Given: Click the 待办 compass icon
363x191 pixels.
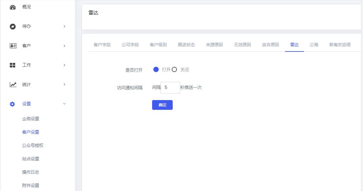Looking at the screenshot, I should (x=13, y=27).
